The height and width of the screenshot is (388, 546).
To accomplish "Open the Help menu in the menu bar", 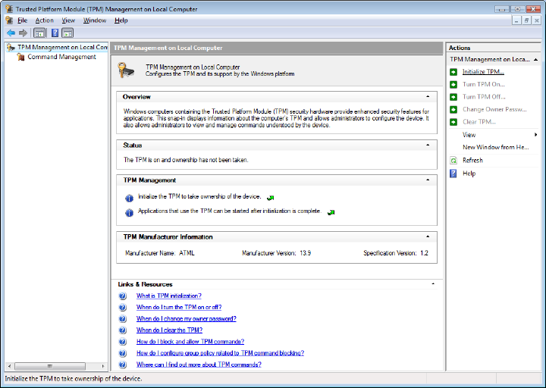I will pos(121,20).
